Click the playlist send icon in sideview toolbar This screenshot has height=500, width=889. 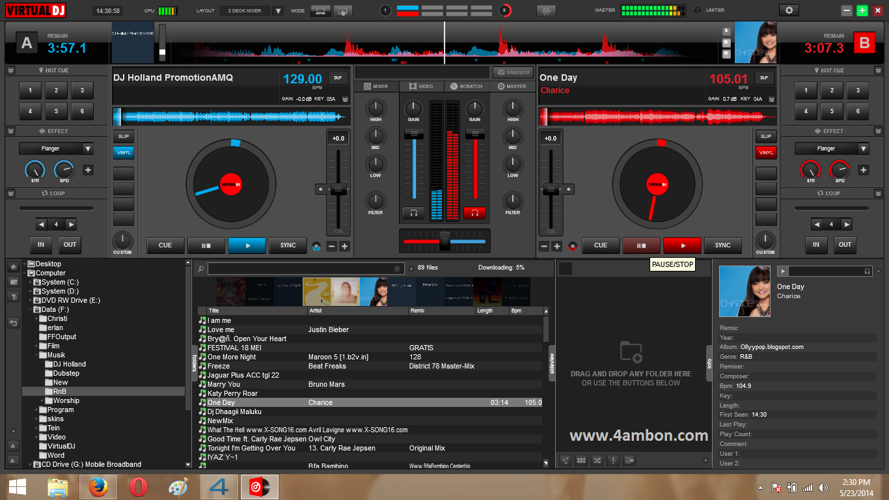click(629, 460)
